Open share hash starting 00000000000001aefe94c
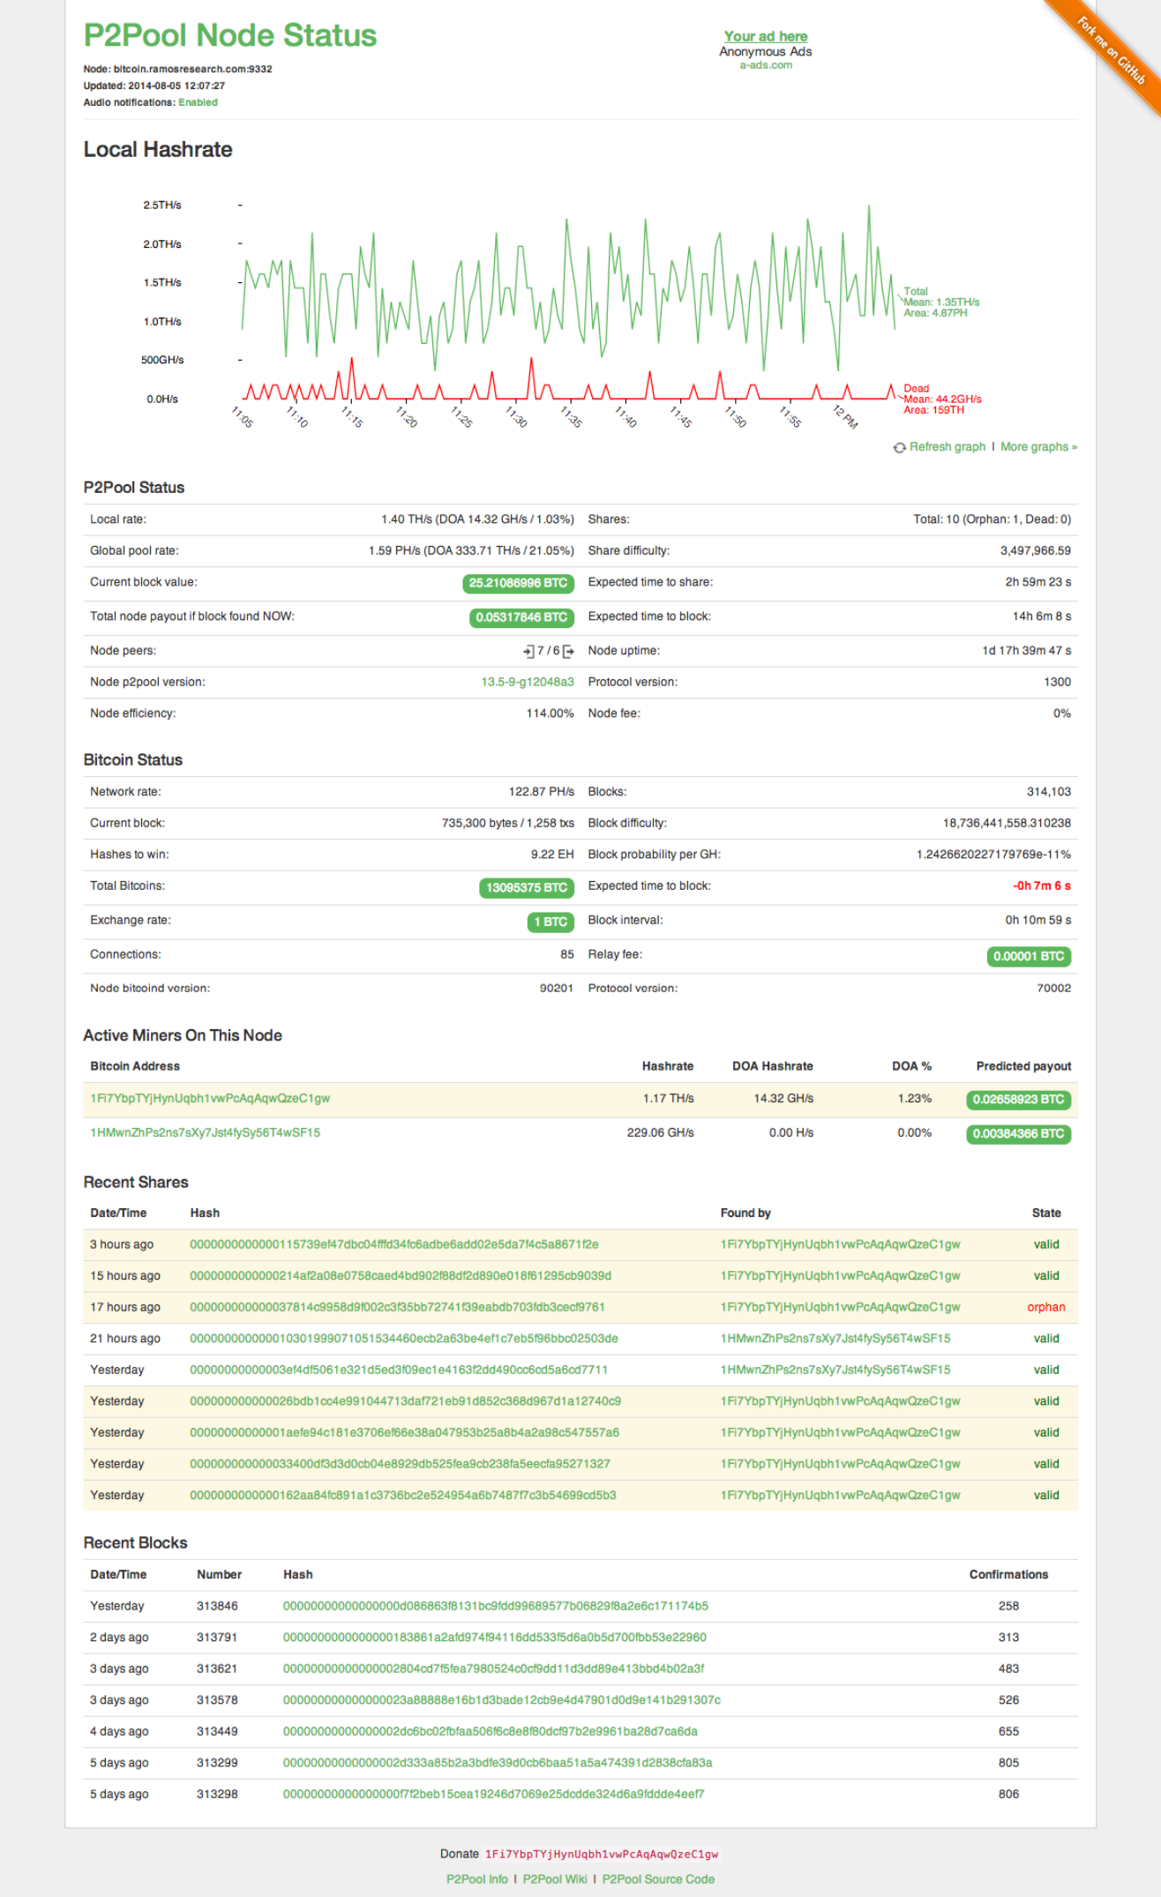The width and height of the screenshot is (1161, 1897). [404, 1432]
